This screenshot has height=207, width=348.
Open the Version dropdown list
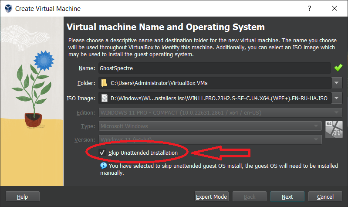(317, 139)
